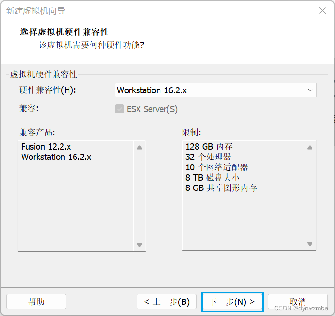335x316 pixels.
Task: Open the hardware compatibility dropdown
Action: coord(215,90)
